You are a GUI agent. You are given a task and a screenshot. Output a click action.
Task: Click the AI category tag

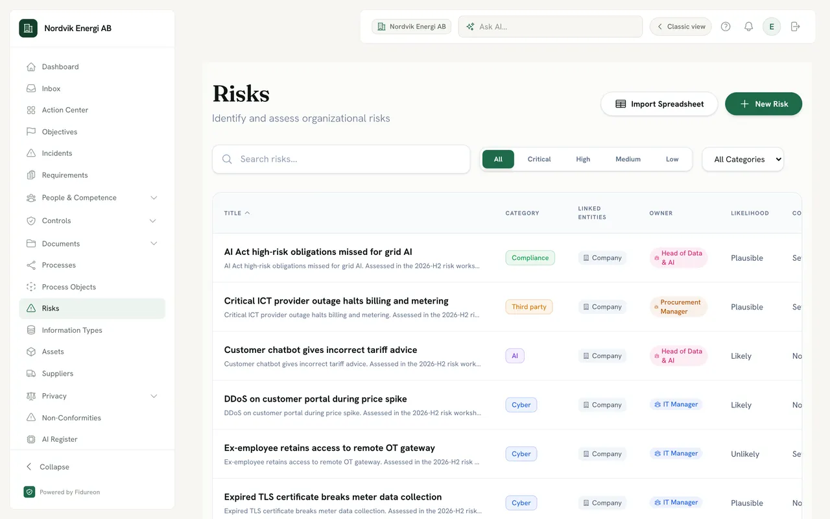pyautogui.click(x=515, y=356)
